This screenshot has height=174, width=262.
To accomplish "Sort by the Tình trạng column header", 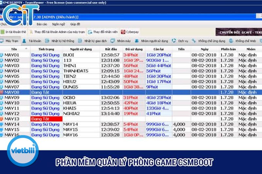I will [46, 49].
